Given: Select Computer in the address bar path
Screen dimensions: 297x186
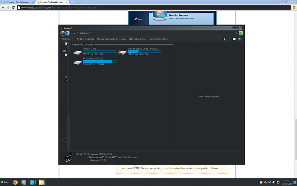Looking at the screenshot, I should coord(84,33).
